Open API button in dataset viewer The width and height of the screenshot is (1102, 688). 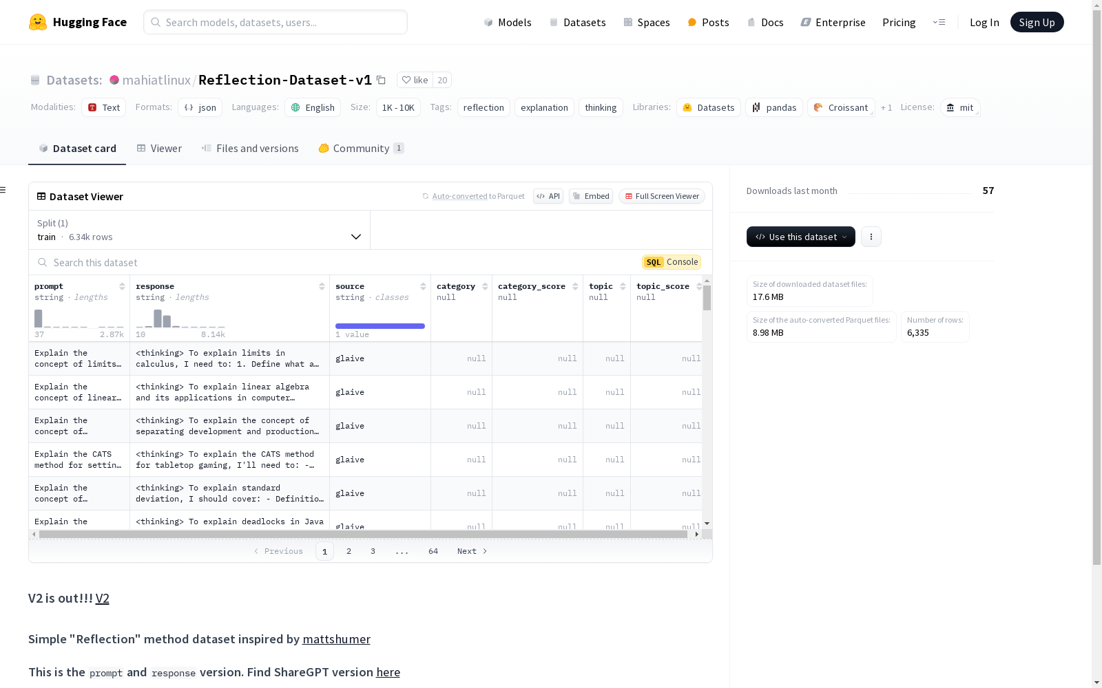point(548,196)
